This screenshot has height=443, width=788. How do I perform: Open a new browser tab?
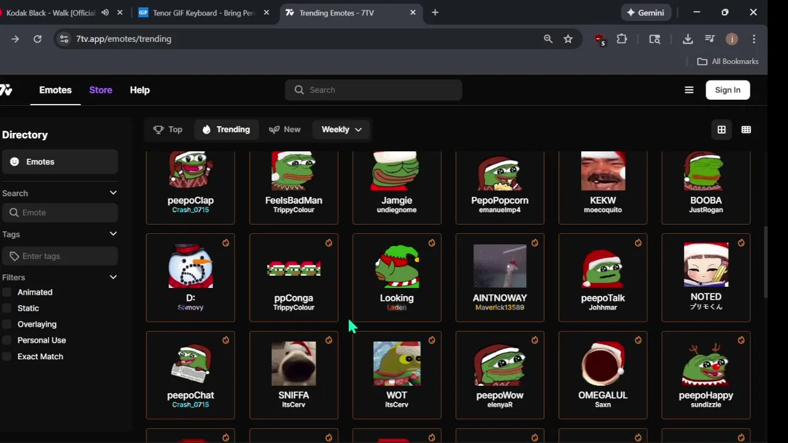(x=435, y=12)
